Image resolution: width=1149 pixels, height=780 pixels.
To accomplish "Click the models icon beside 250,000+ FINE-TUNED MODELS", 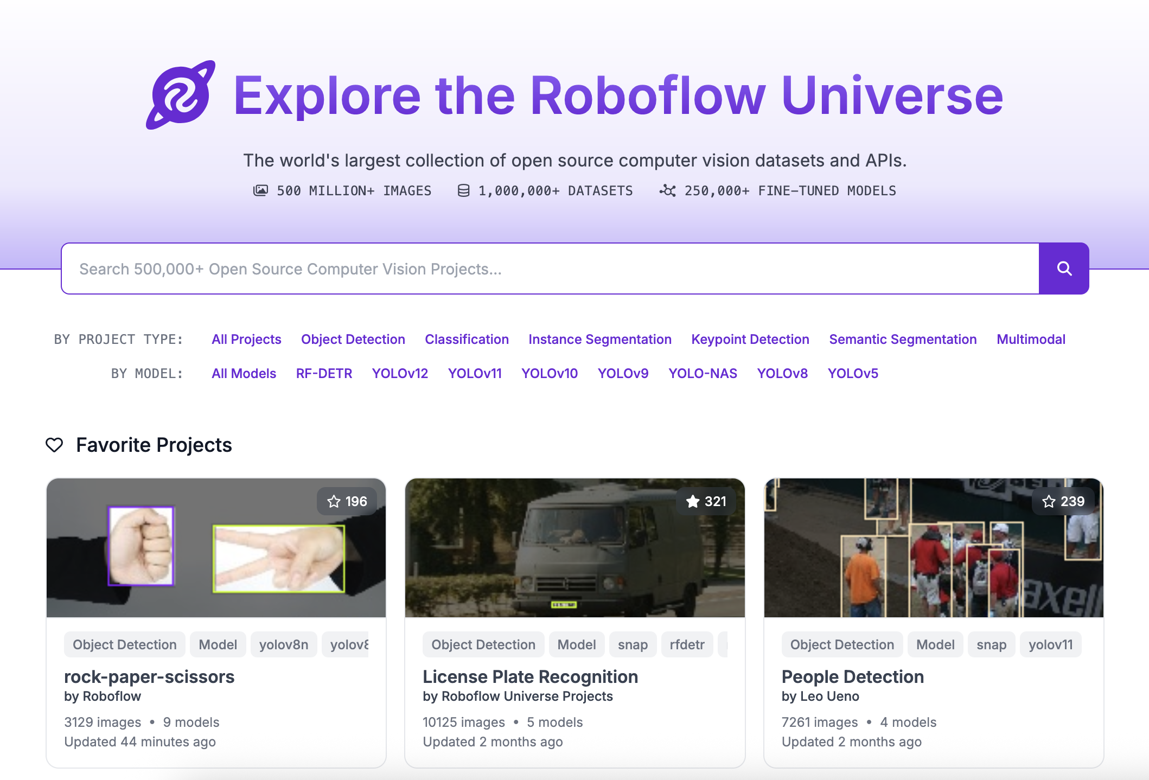I will (x=667, y=190).
